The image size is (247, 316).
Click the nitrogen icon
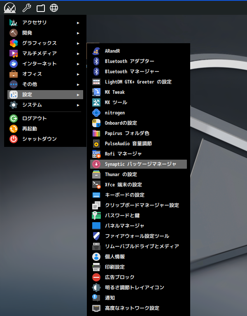(x=96, y=113)
